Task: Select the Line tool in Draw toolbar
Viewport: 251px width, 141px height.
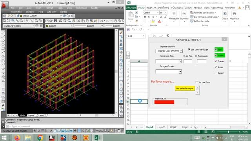Action: (3, 33)
